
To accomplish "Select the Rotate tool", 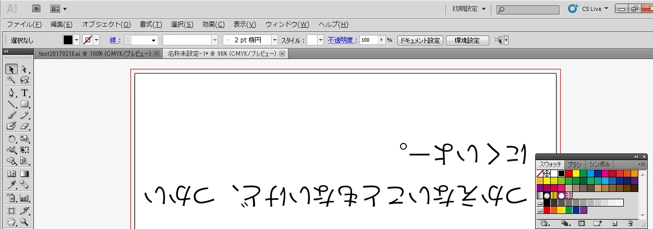I will [11, 139].
